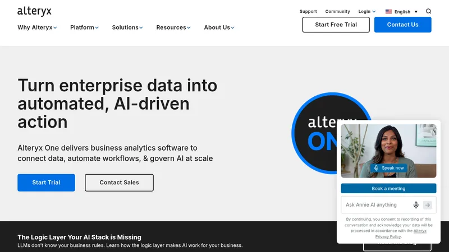Expand the Why Alteryx menu
This screenshot has width=449, height=252.
(x=37, y=27)
